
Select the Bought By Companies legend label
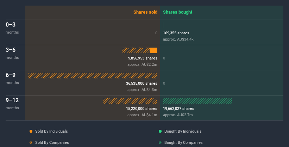pyautogui.click(x=183, y=142)
